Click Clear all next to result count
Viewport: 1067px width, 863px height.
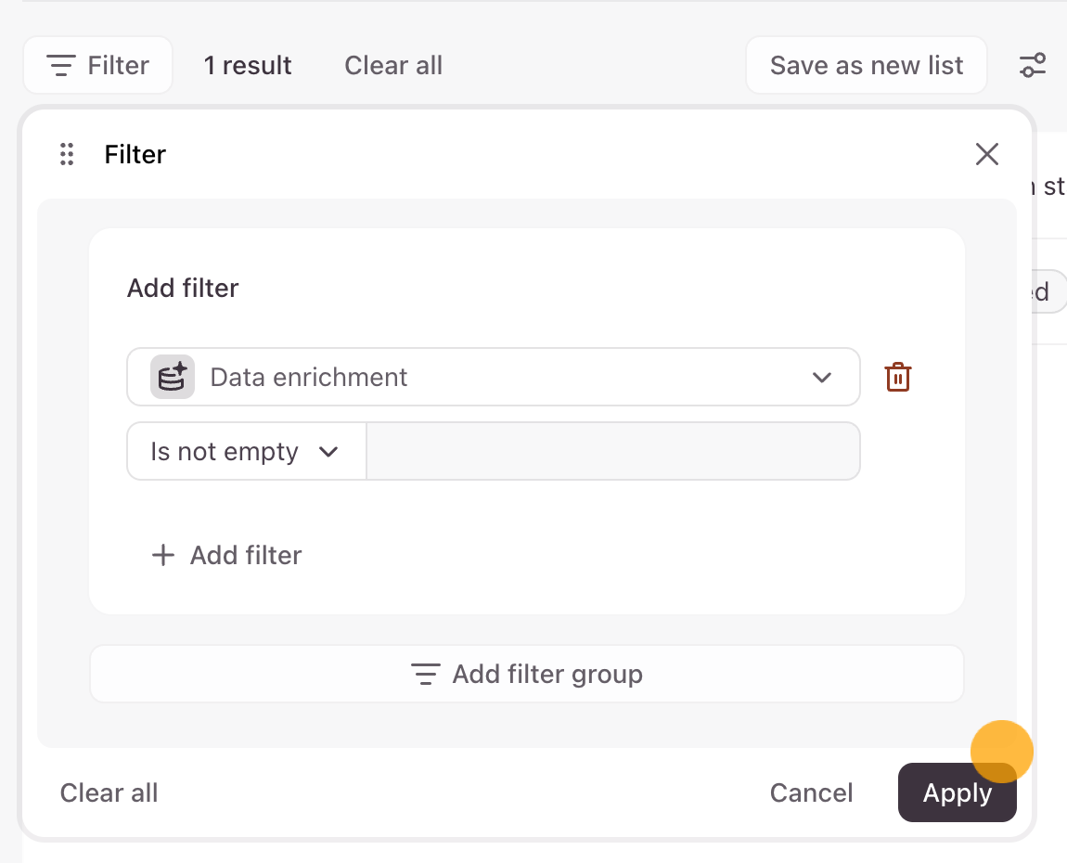coord(393,66)
